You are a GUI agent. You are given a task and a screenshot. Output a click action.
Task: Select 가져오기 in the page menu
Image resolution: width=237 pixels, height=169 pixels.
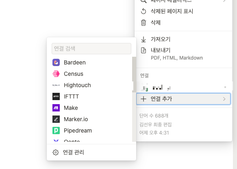click(x=183, y=39)
